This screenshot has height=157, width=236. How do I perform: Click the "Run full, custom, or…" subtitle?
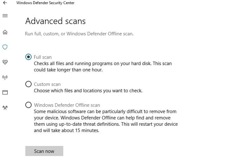(x=79, y=34)
